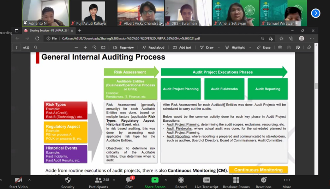Expand the Highlight color dropdown arrow
Screen dimensions: 330x189
(x=250, y=48)
